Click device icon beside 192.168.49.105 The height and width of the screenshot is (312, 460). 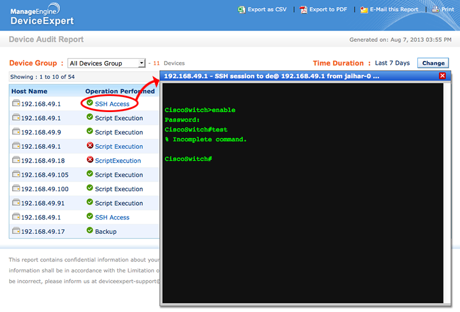pos(16,174)
